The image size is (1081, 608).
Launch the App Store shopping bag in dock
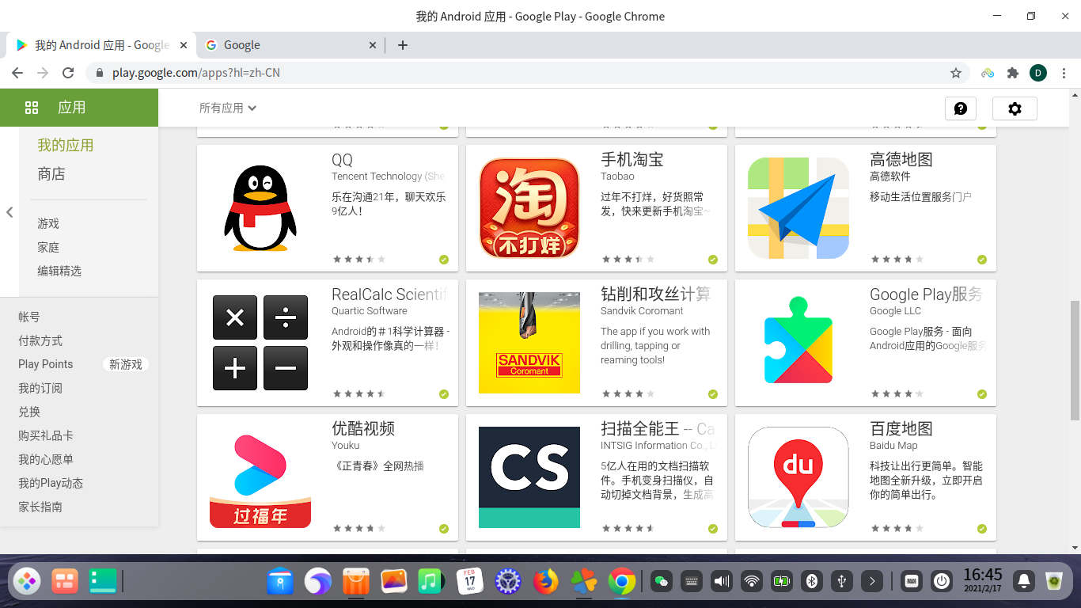(x=356, y=581)
